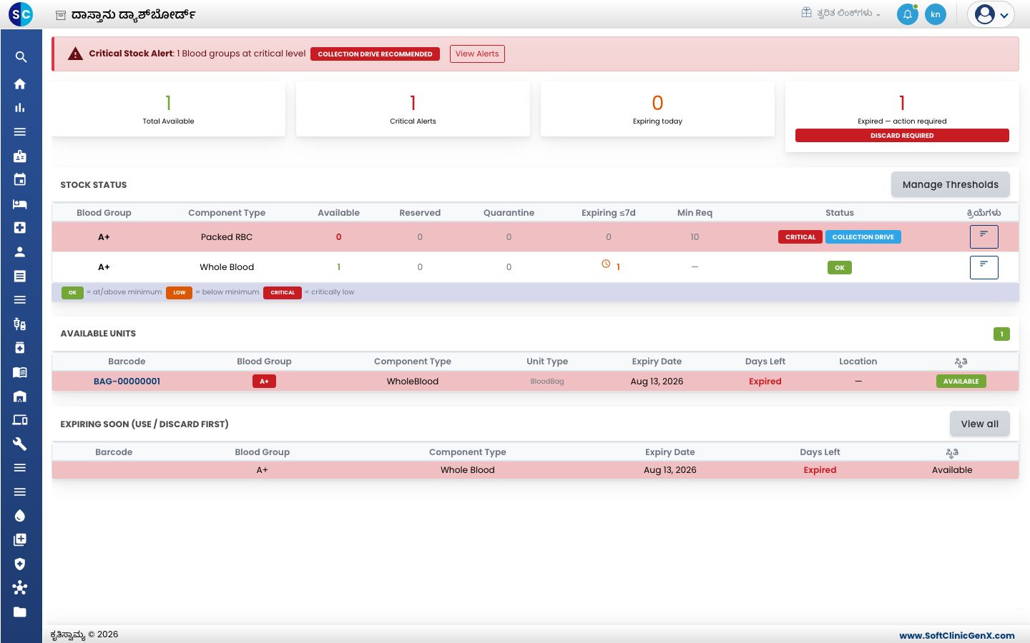Click the View Alerts button

pos(477,54)
